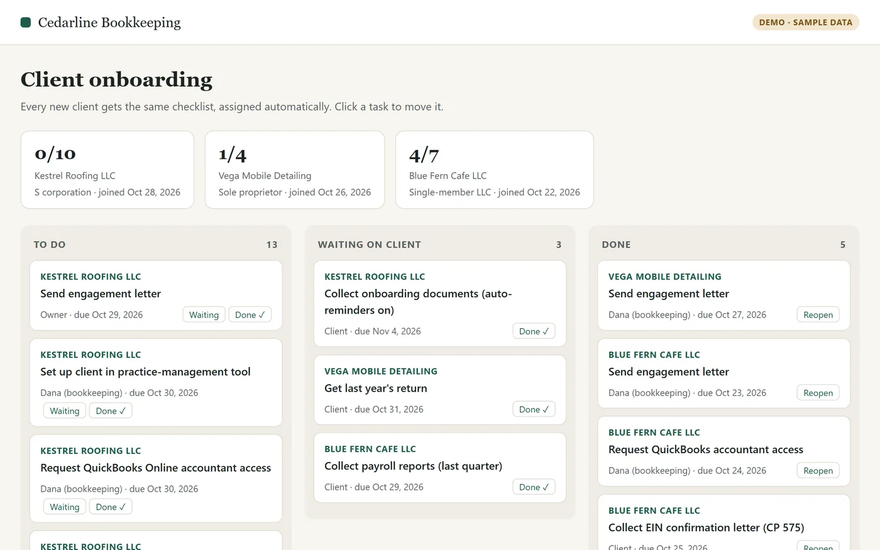Click 'Single-member LLC · joined Oct 22, 2026' text
880x550 pixels.
pyautogui.click(x=495, y=192)
